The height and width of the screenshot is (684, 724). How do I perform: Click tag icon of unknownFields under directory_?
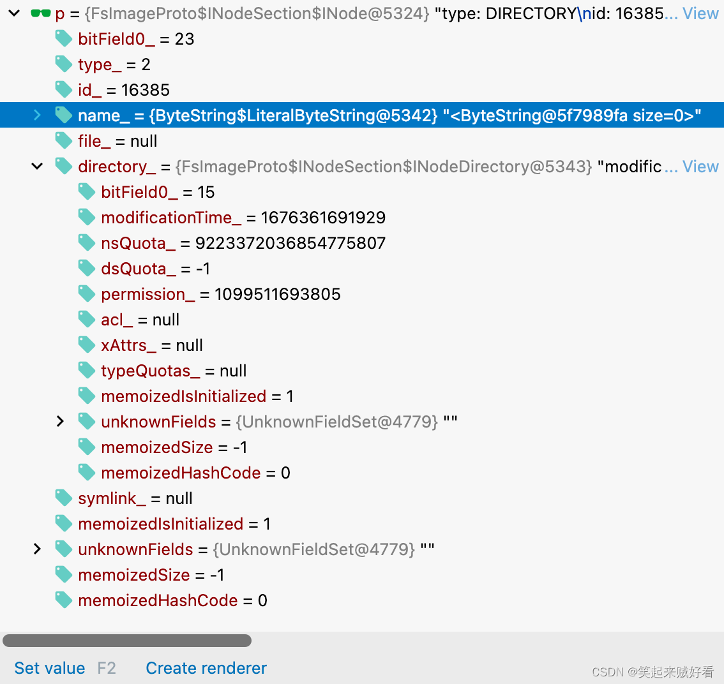click(87, 421)
